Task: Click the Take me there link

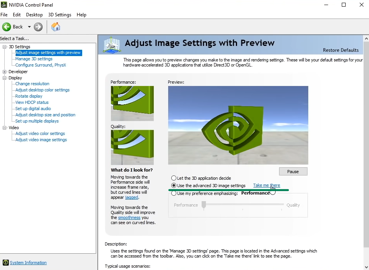Action: (x=266, y=185)
